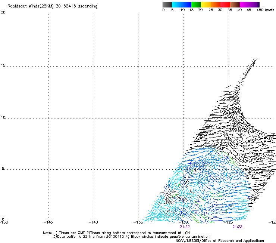Click the 'Data buffer is 22 hrs' note line

131,237
